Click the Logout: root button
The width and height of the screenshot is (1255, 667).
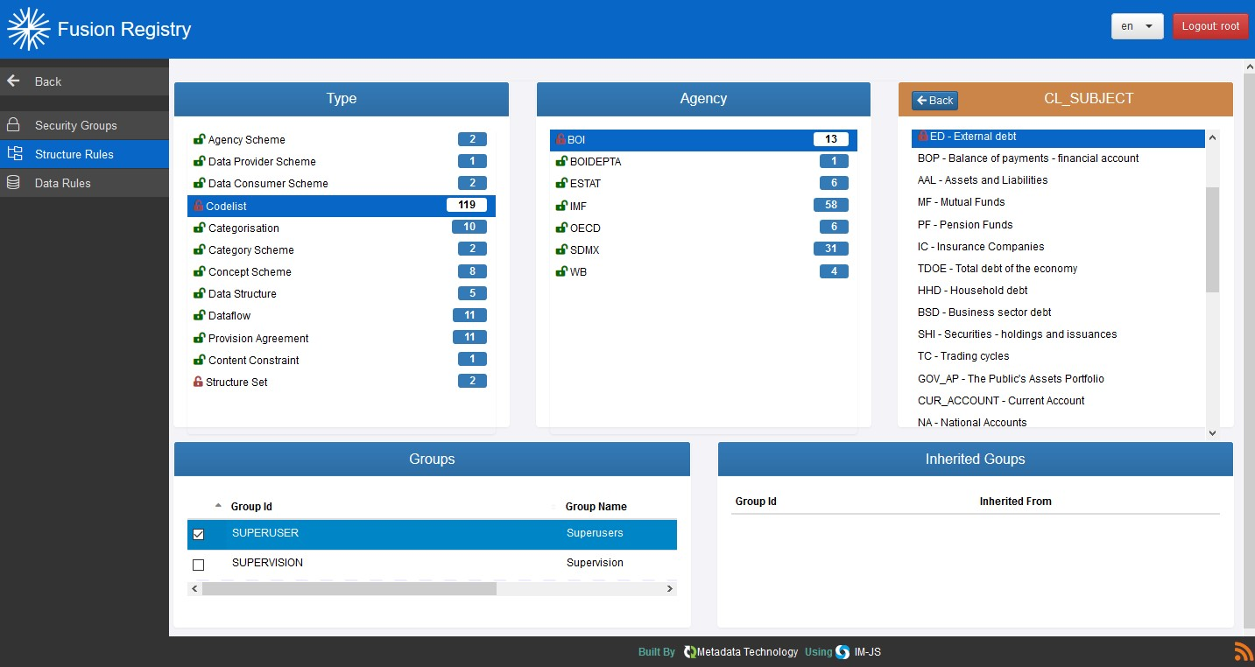(x=1210, y=26)
